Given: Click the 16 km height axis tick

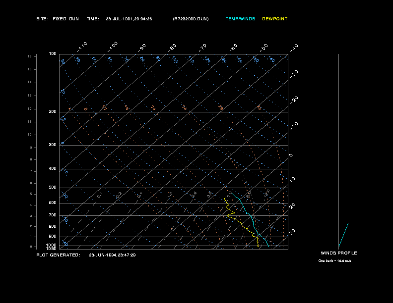Looking at the screenshot, I should (30, 56).
